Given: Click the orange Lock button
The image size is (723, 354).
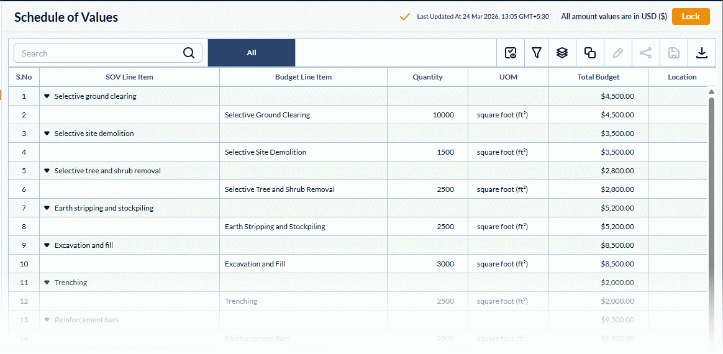Looking at the screenshot, I should click(691, 16).
